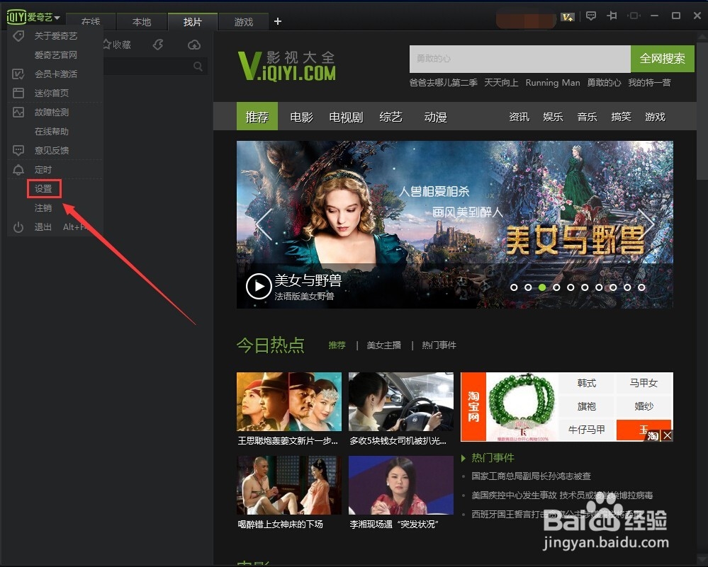This screenshot has height=567, width=708.
Task: Click the 会员卡激活 card icon
Action: click(x=18, y=74)
